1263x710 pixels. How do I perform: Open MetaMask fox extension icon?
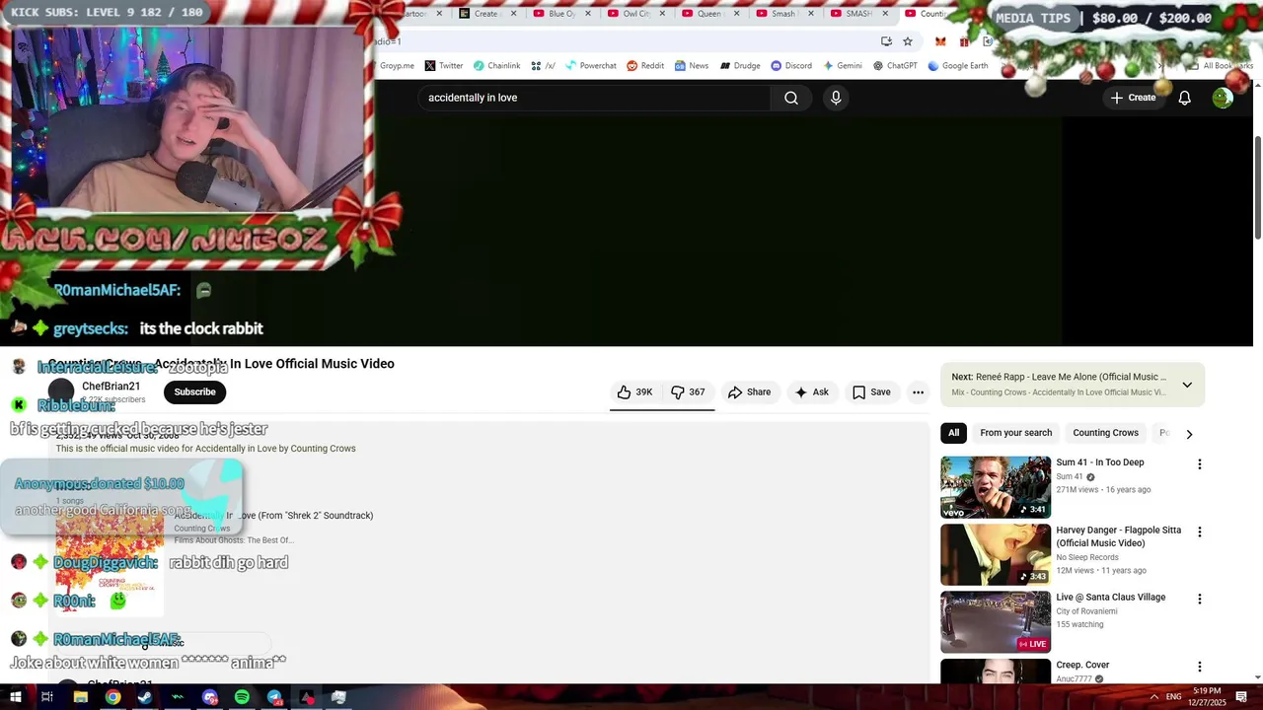coord(940,41)
